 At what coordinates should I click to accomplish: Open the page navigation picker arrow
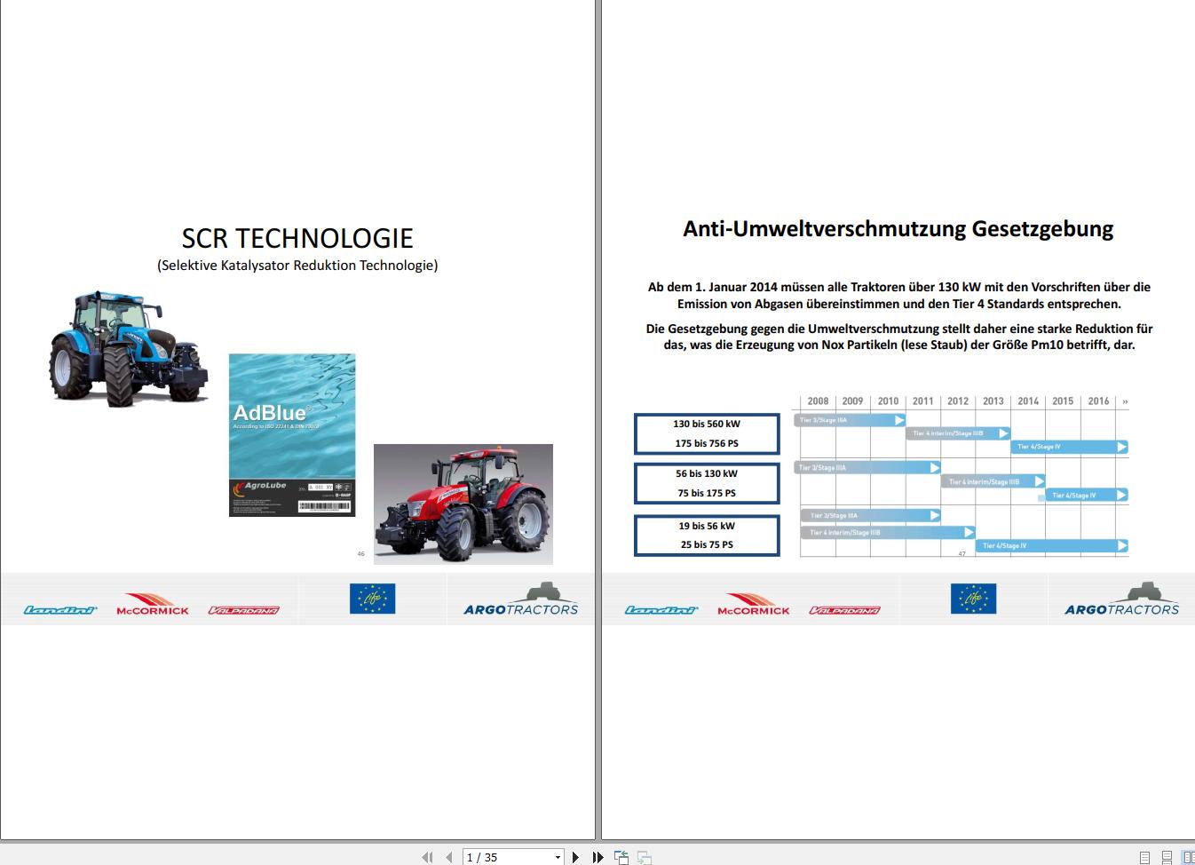pyautogui.click(x=558, y=857)
